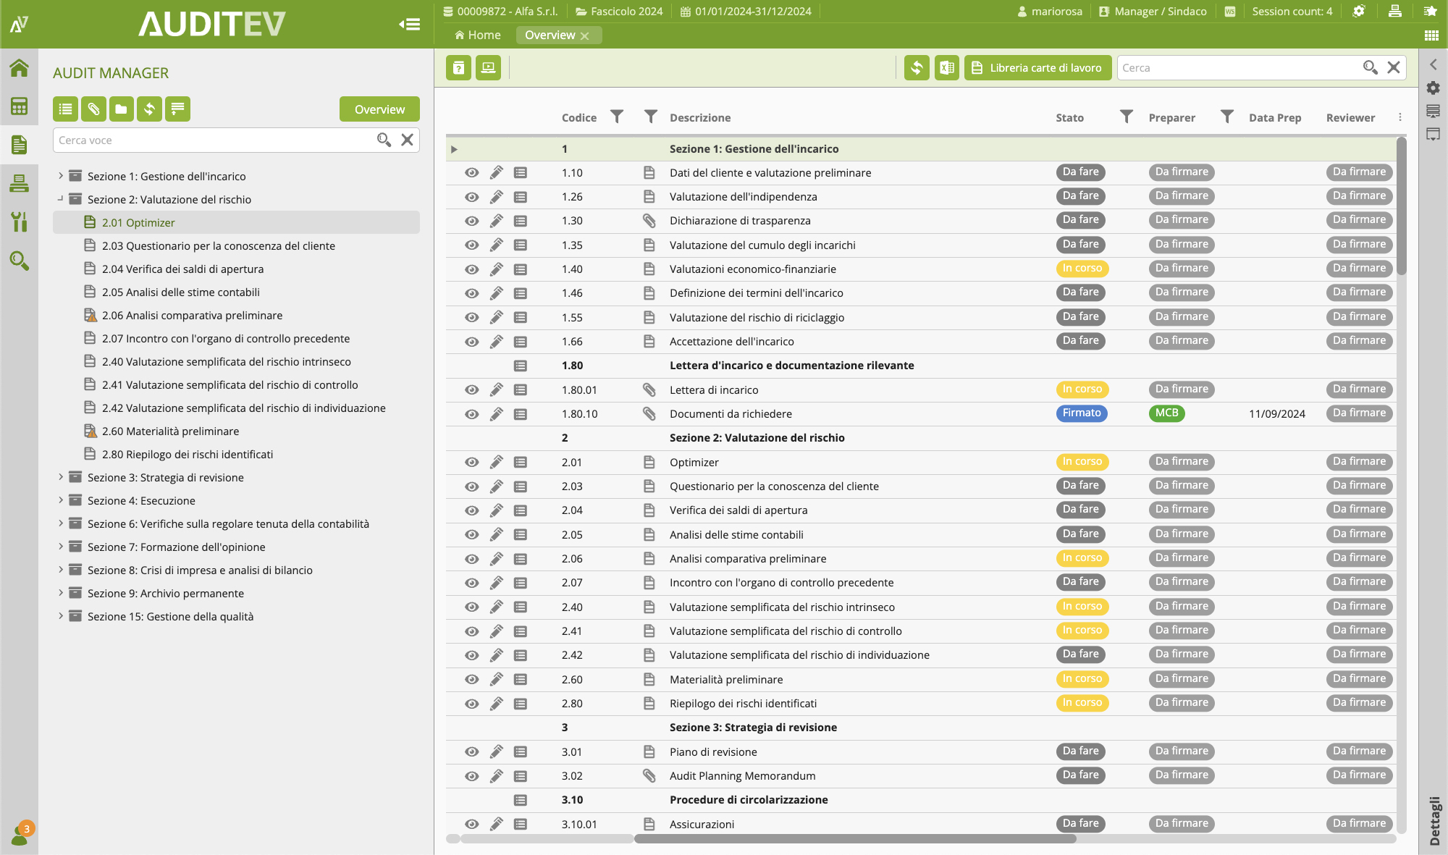Expand Sezione 3: Strategia di revisione in tree
Image resolution: width=1448 pixels, height=855 pixels.
click(x=60, y=477)
